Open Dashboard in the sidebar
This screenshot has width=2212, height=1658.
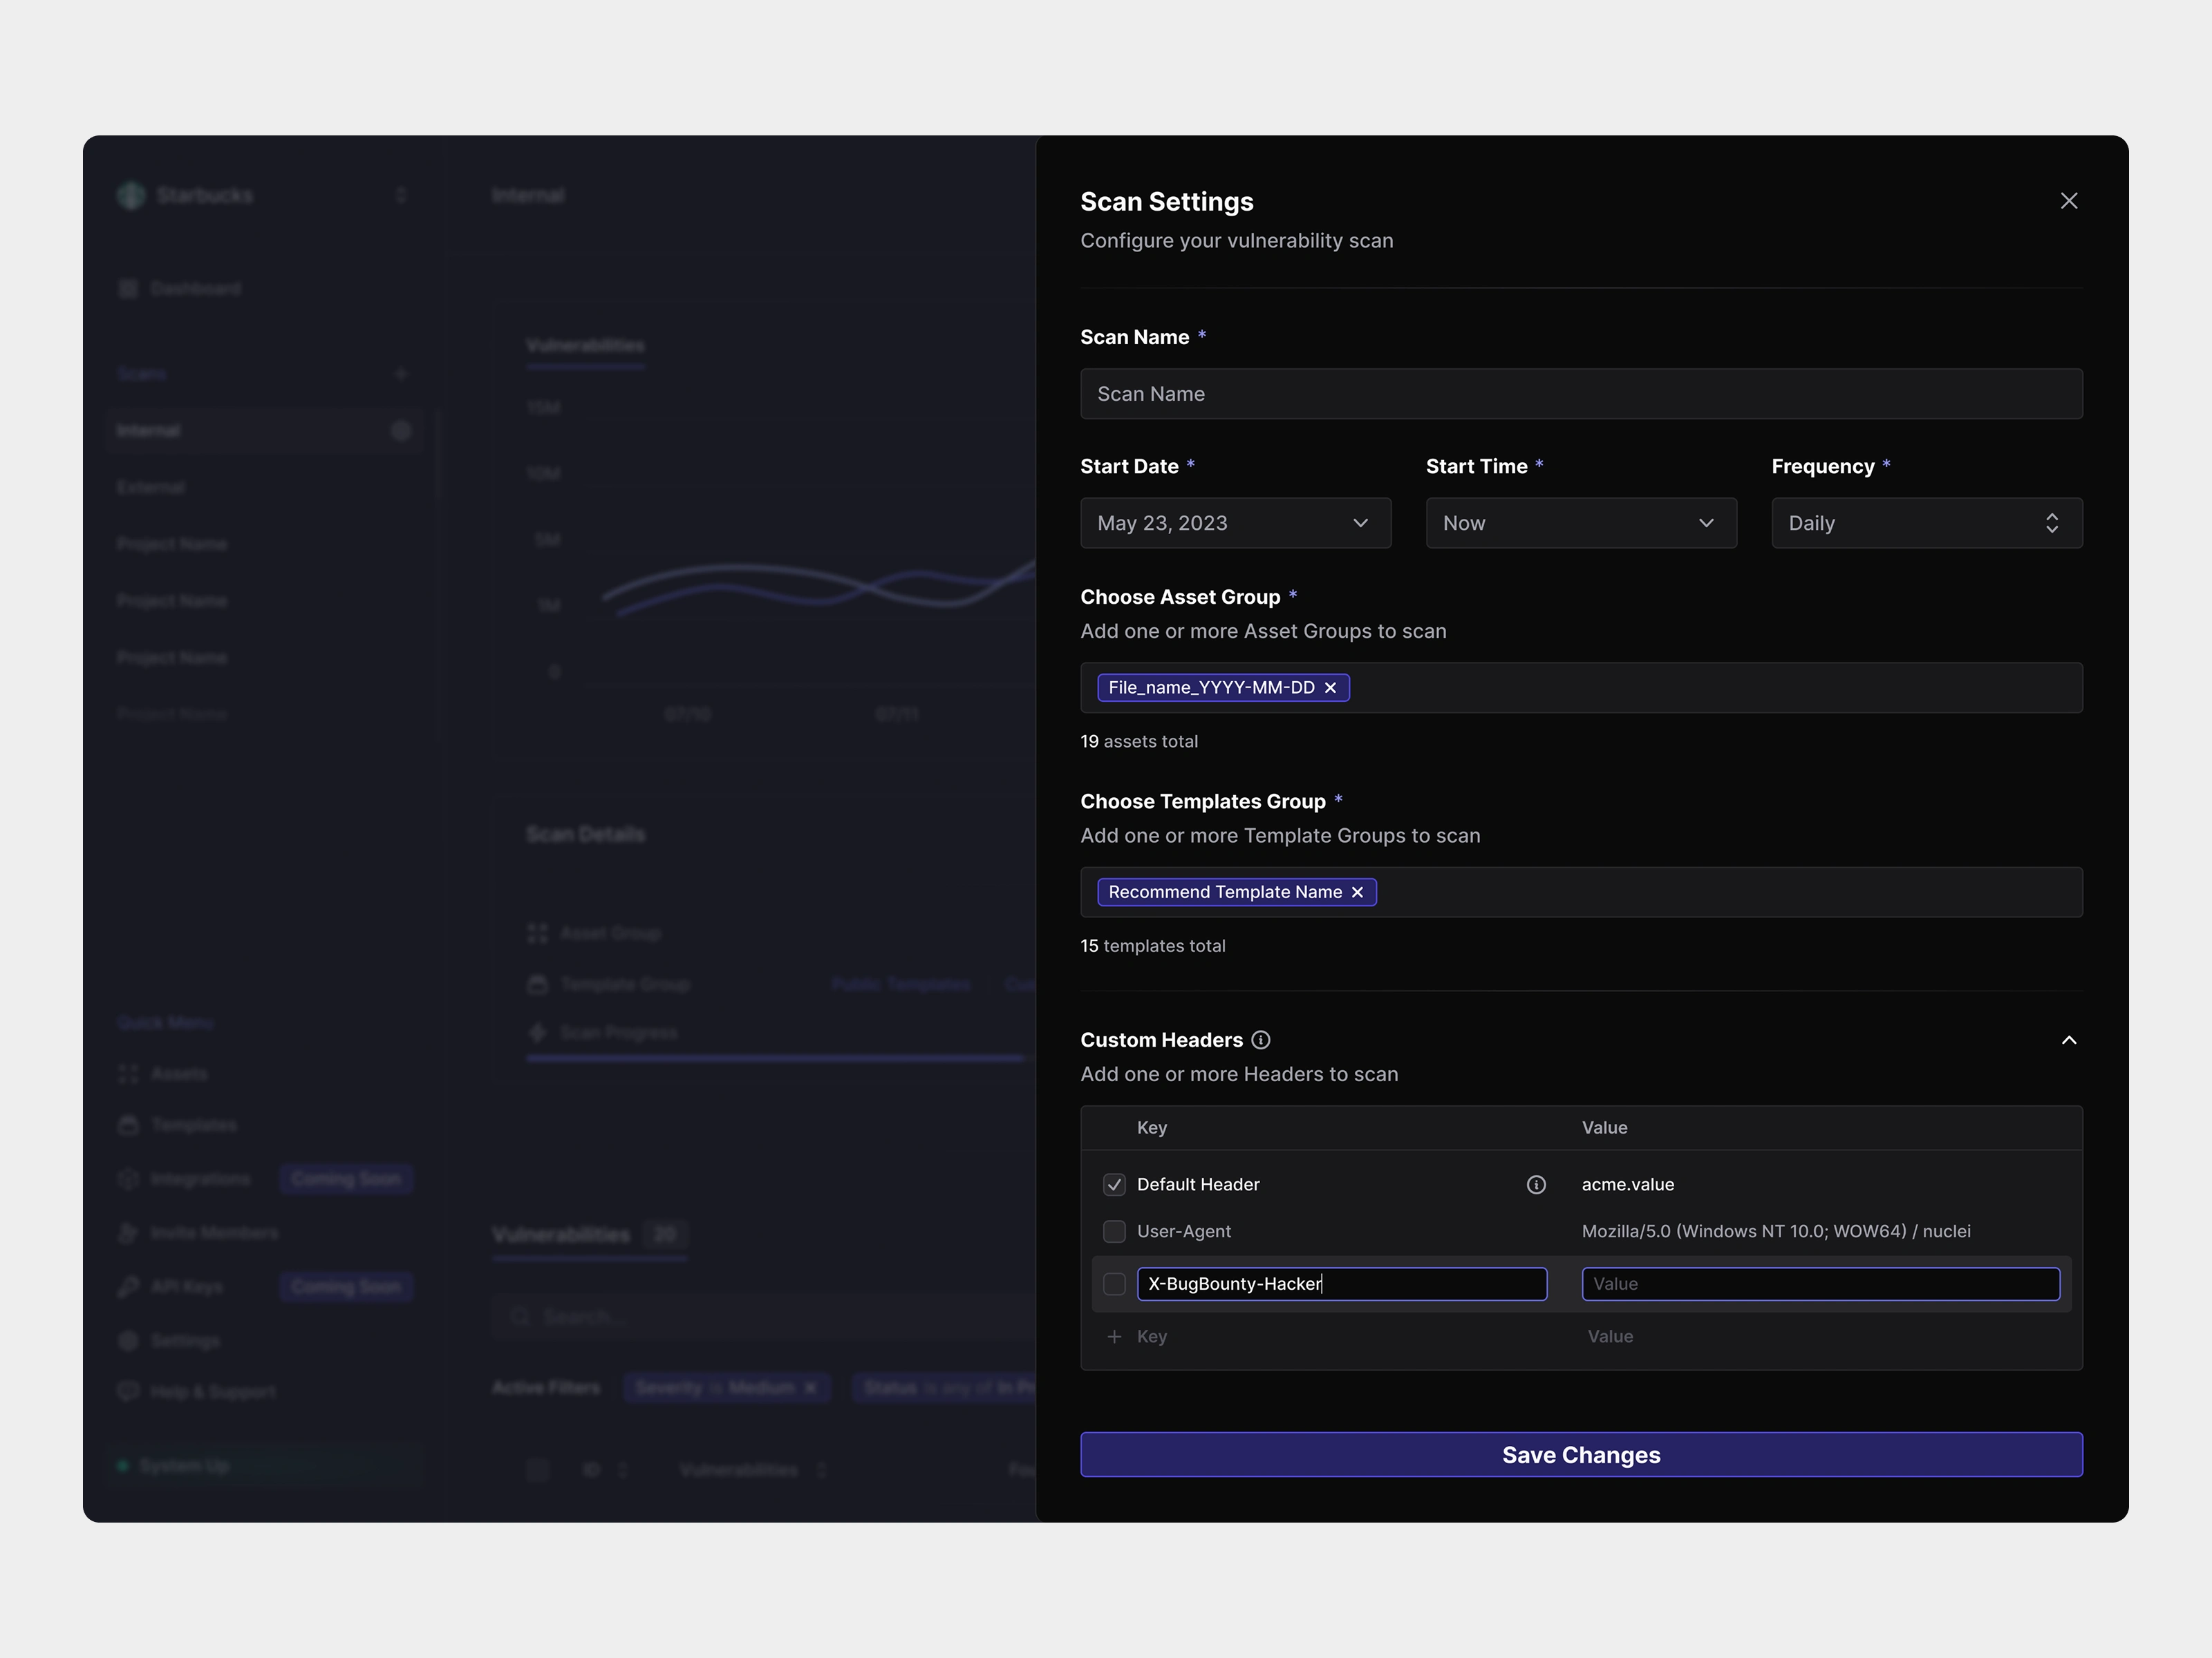[x=180, y=289]
